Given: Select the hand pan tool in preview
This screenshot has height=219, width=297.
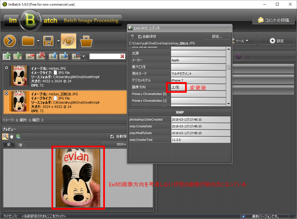Looking at the screenshot, I should pyautogui.click(x=12, y=137).
